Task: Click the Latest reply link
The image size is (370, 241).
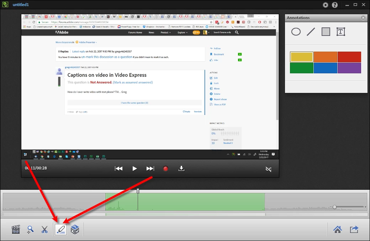Action: coord(79,52)
